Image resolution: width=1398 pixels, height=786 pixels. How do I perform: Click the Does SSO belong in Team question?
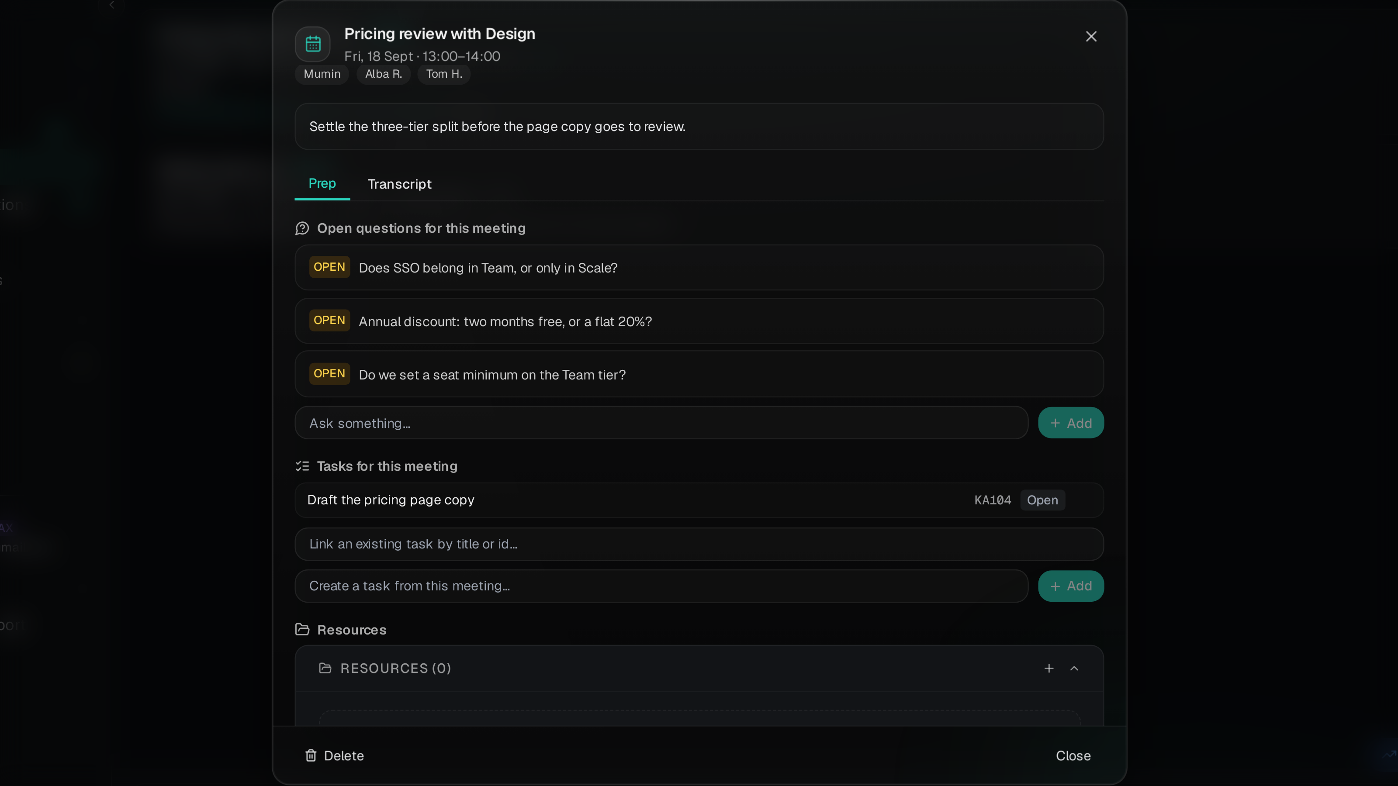coord(488,268)
